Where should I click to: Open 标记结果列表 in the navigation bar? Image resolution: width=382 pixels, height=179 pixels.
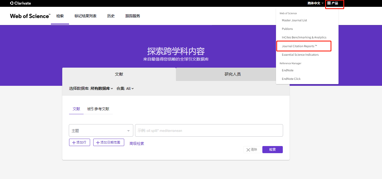coord(85,16)
